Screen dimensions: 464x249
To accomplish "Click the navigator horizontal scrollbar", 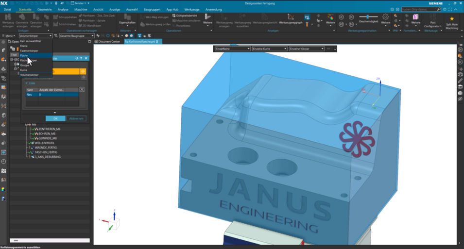I will pos(50,240).
